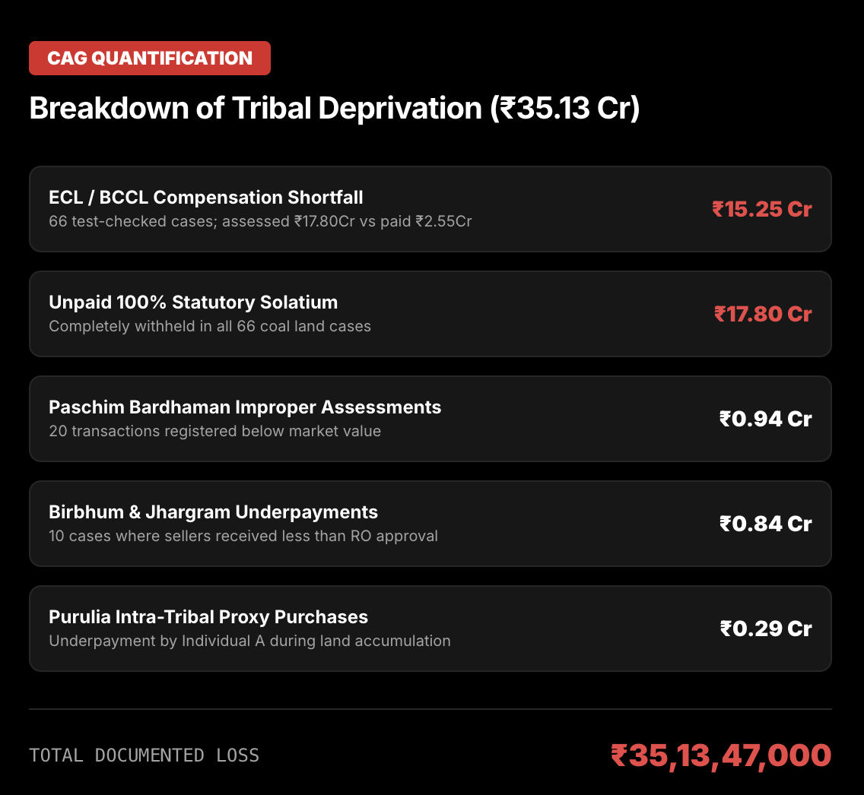This screenshot has height=795, width=864.
Task: Select '20 transactions registered below market value'
Action: [x=215, y=431]
